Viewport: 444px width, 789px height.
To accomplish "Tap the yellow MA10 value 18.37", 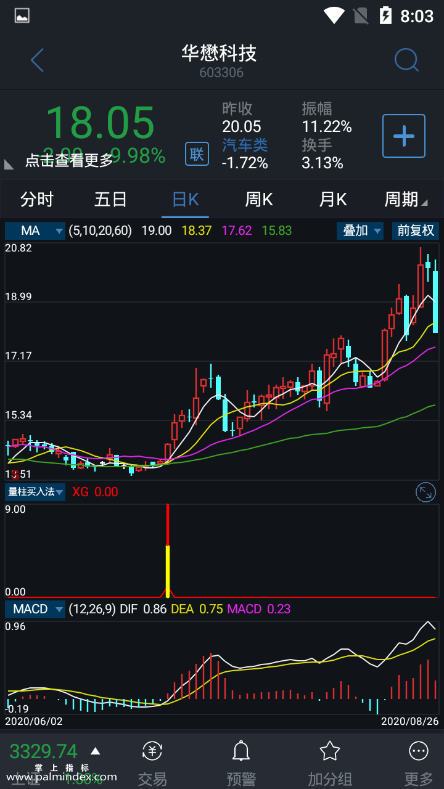I will click(197, 231).
